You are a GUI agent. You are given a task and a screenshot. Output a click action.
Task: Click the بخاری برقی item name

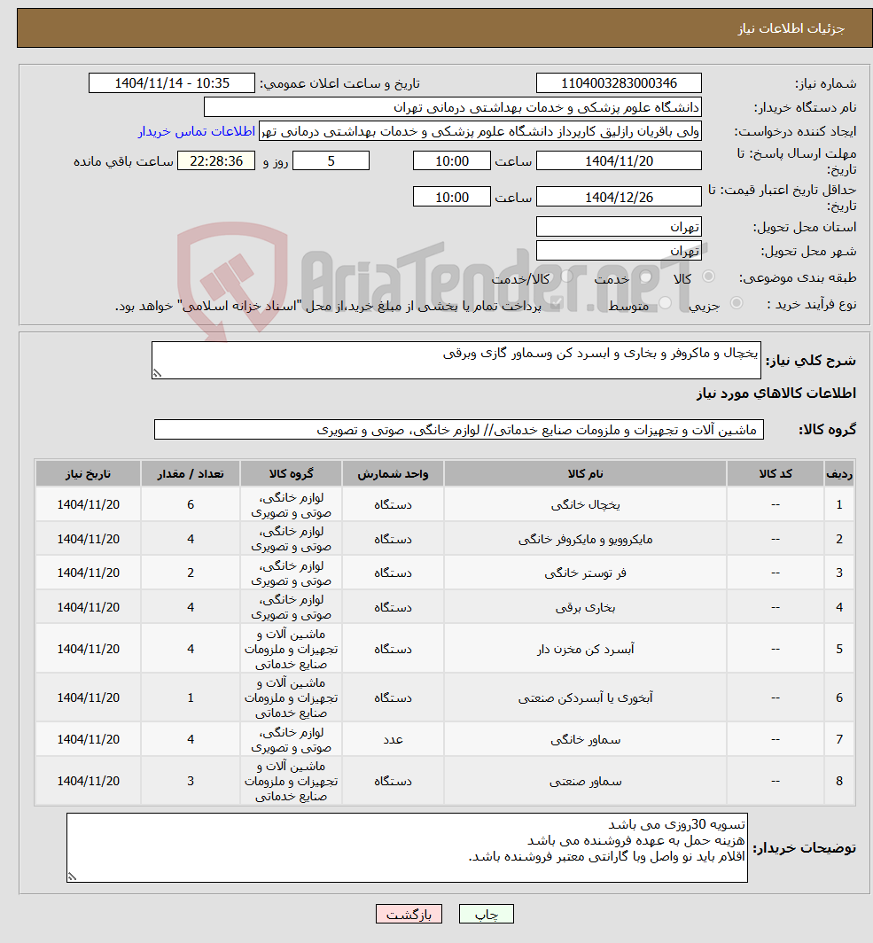(585, 607)
